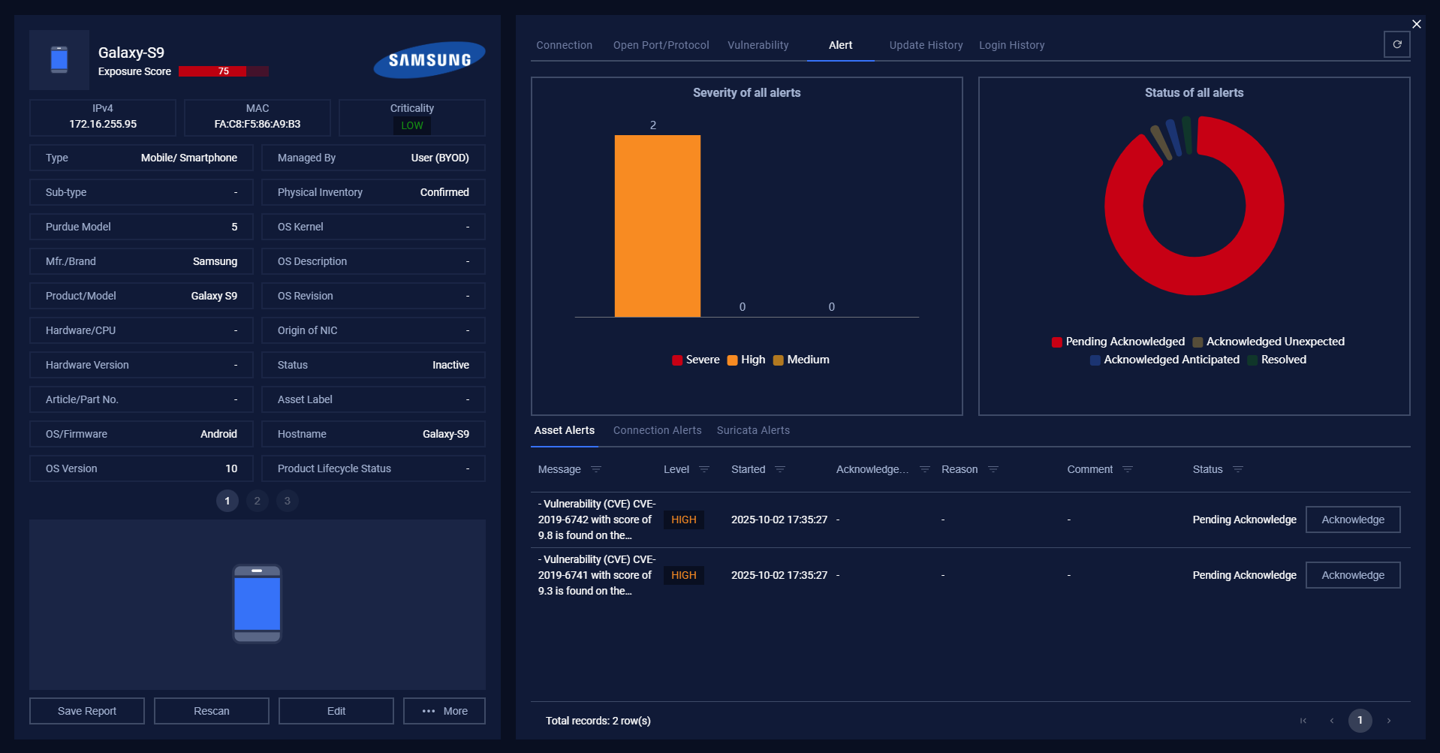This screenshot has height=753, width=1440.
Task: Toggle the High legend item in the chart
Action: 746,360
